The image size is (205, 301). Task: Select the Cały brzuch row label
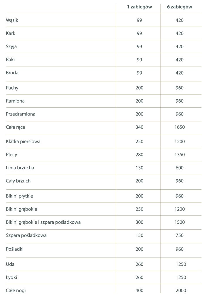(18, 181)
